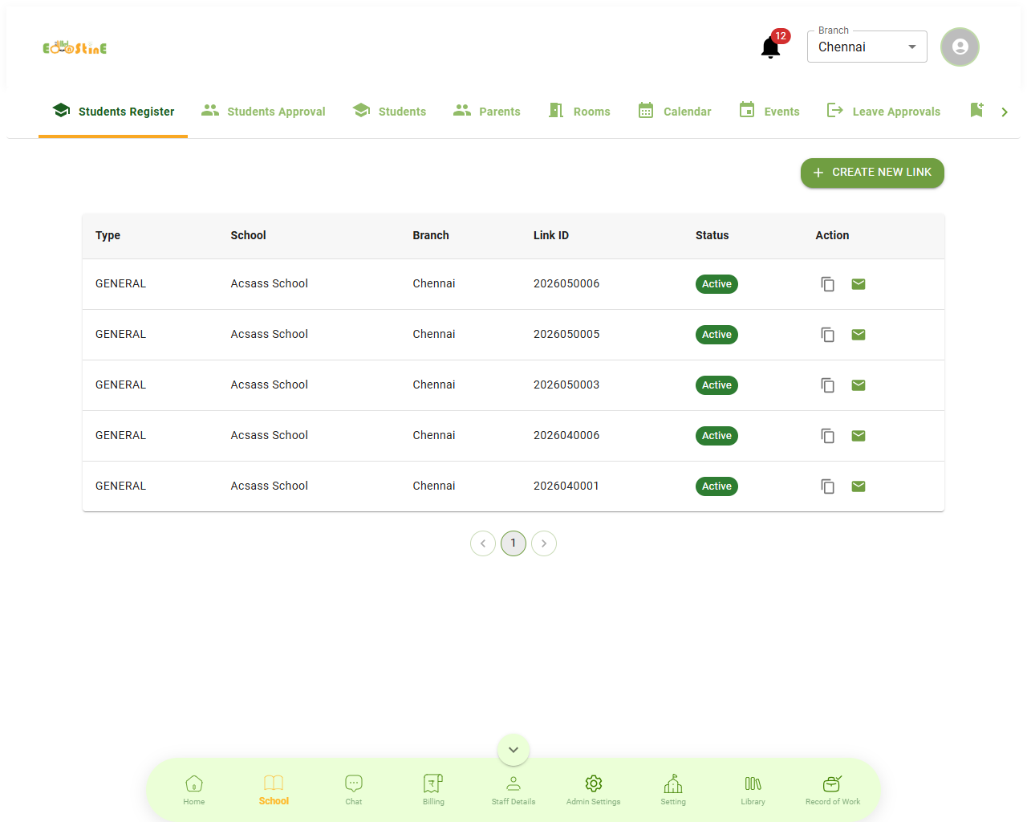
Task: Email link for ID 2026050003
Action: point(859,385)
